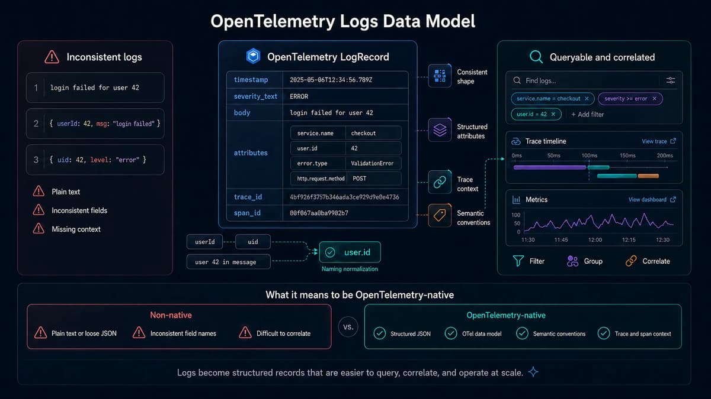Screen dimensions: 711x399
Task: Click the search icon in Find logs
Action: (x=517, y=80)
